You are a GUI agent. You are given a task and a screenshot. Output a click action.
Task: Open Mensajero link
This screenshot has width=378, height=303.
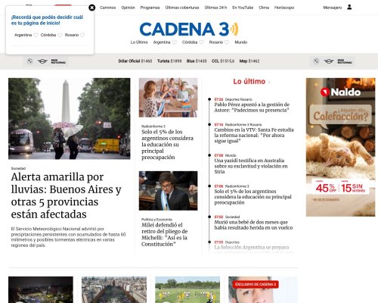333,8
